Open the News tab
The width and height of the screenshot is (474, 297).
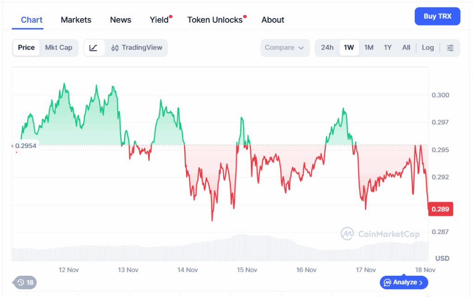[120, 20]
